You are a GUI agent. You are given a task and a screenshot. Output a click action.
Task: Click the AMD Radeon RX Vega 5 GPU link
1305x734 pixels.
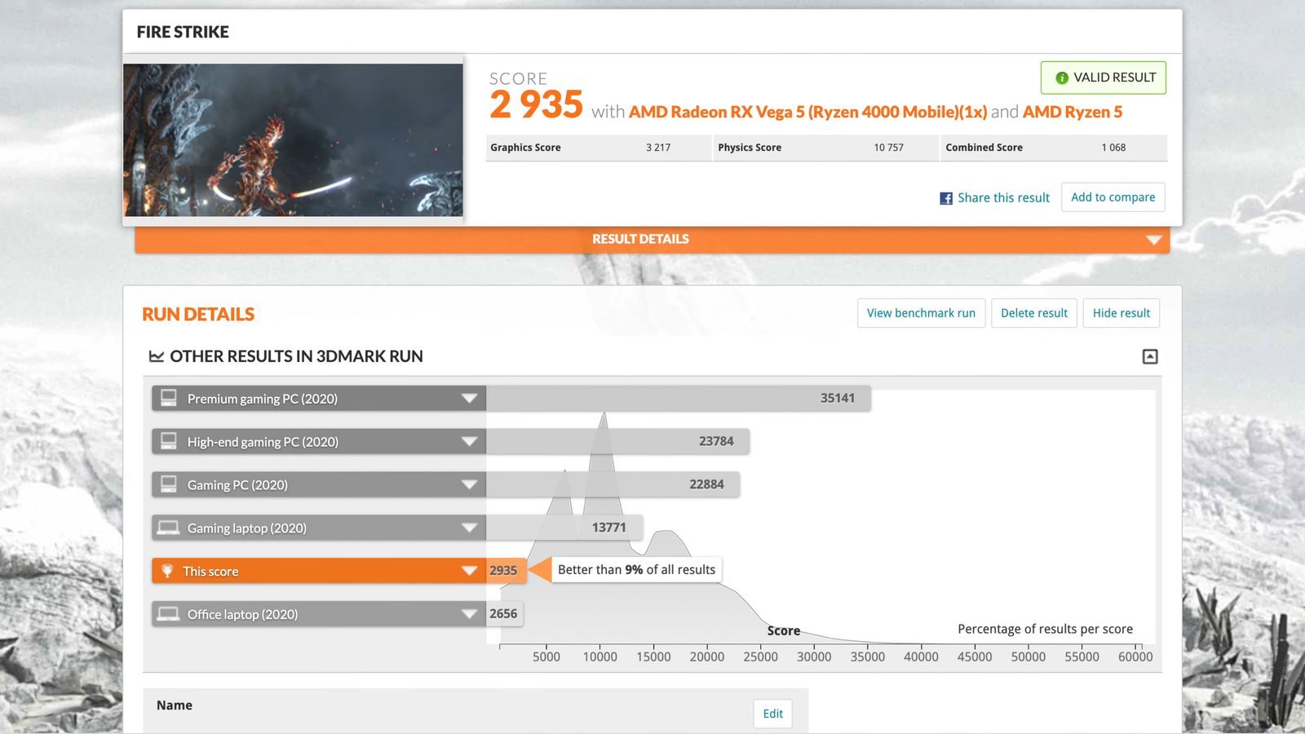[x=807, y=112]
